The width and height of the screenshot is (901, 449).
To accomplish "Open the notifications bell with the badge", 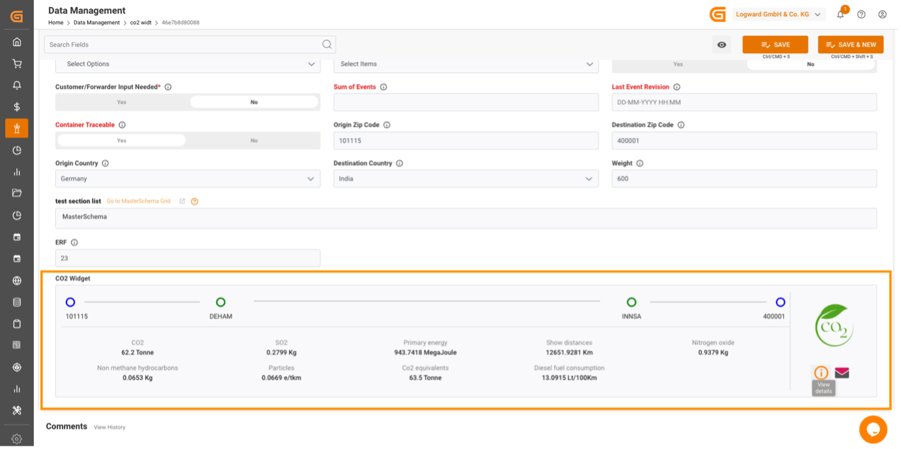I will point(840,14).
